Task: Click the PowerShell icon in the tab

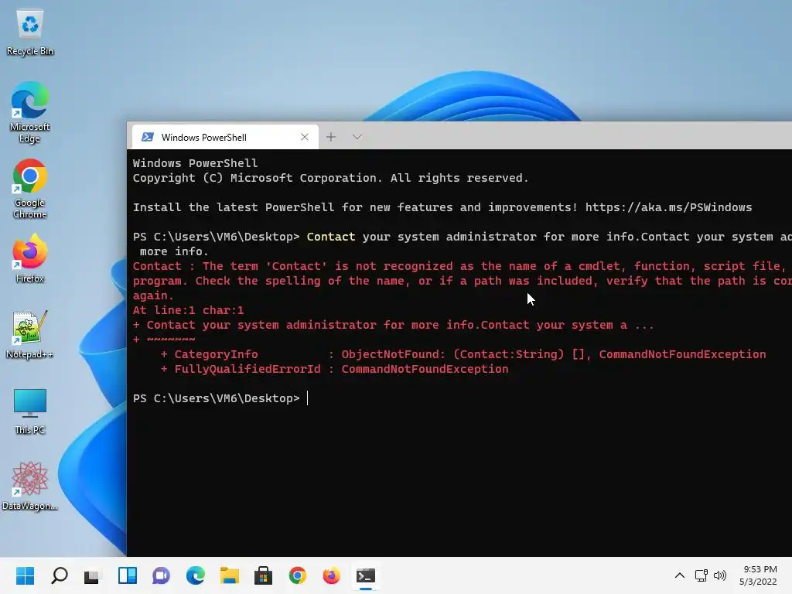Action: tap(148, 137)
